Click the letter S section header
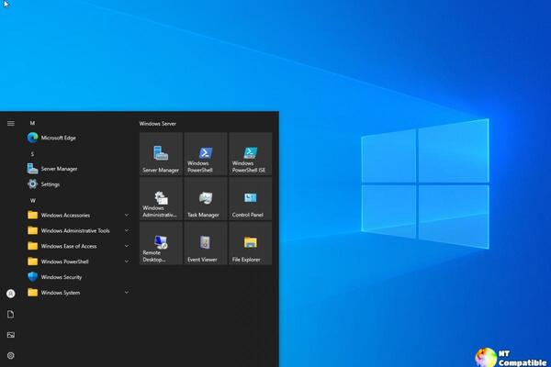The height and width of the screenshot is (367, 551). coord(32,154)
